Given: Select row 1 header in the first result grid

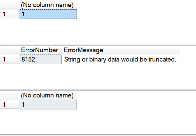Looking at the screenshot, I should [x=10, y=14].
